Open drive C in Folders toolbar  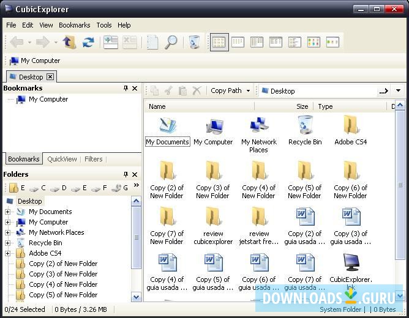37,188
